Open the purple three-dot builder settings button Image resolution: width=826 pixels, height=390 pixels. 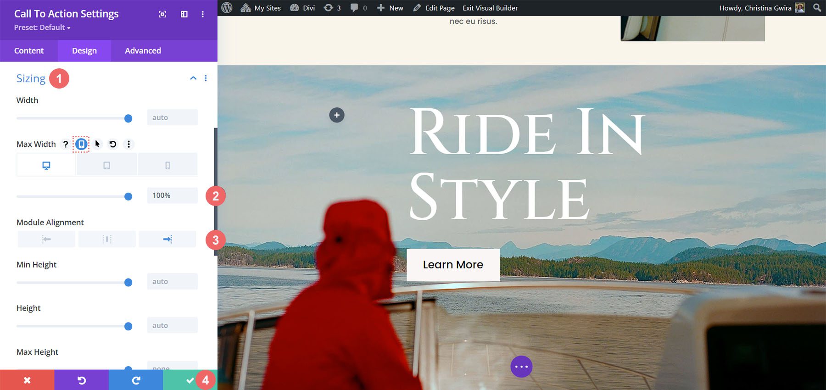(x=521, y=367)
